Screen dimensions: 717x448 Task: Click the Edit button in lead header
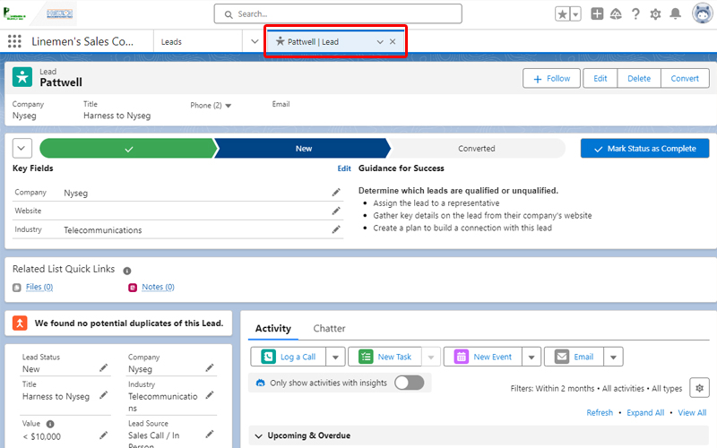pos(600,79)
